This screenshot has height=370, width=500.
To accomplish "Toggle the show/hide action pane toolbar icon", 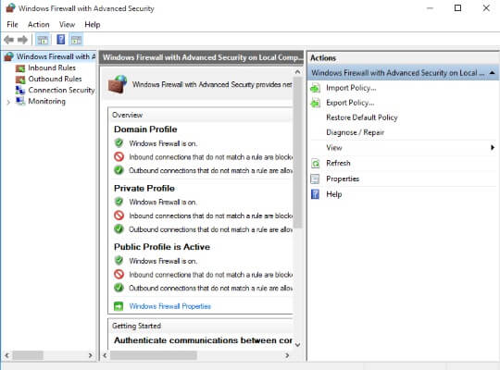I will coord(76,40).
